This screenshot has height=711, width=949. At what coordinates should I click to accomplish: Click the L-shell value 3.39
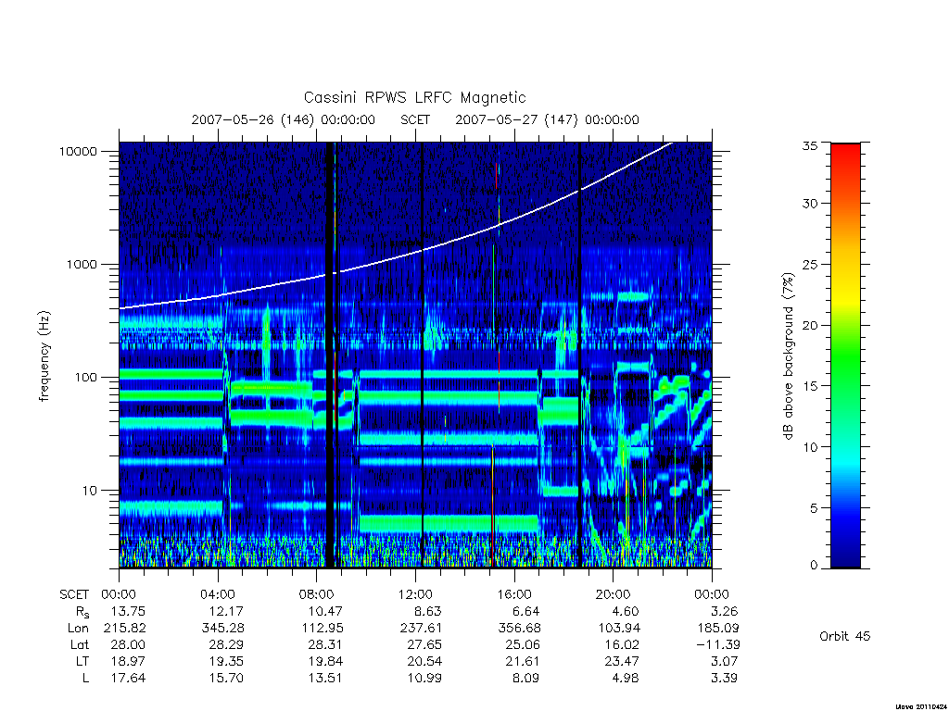(x=724, y=679)
